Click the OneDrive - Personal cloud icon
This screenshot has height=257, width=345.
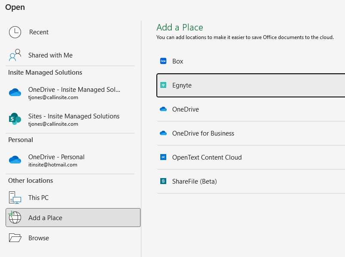coord(15,160)
